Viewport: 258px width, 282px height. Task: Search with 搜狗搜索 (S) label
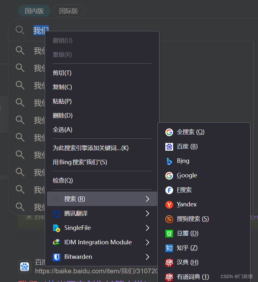[x=193, y=219]
